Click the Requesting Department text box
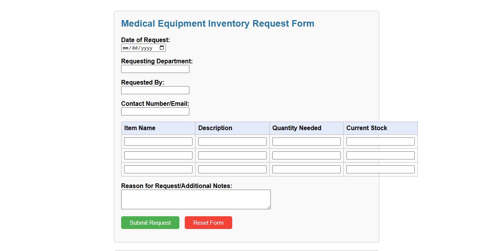Image resolution: width=493 pixels, height=251 pixels. click(x=155, y=69)
